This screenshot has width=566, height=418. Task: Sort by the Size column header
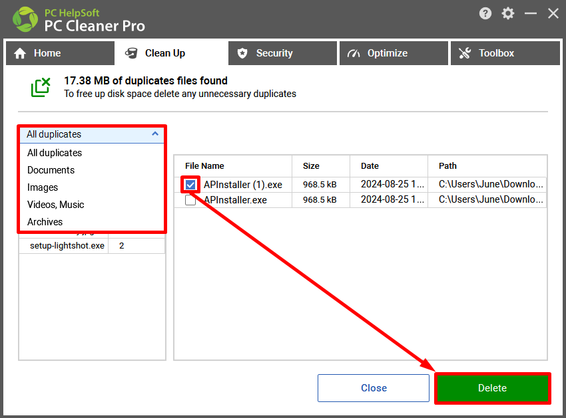pyautogui.click(x=321, y=165)
